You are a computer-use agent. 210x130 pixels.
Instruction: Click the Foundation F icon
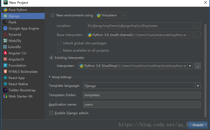coord(5,66)
